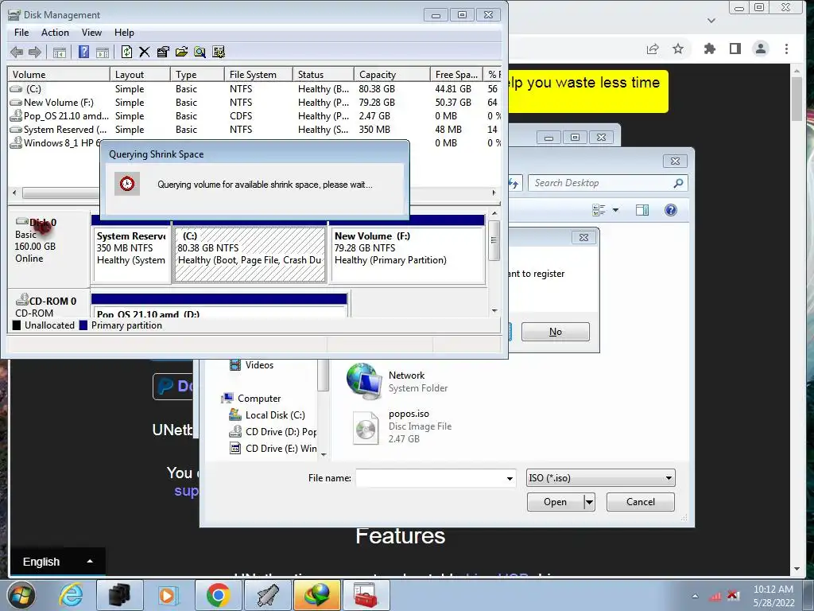This screenshot has width=814, height=611.
Task: Select the Pop_OS 21.10 amd volume row
Action: tap(255, 116)
